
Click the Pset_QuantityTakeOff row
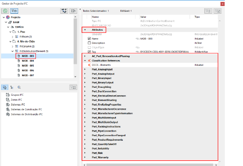click(150, 144)
